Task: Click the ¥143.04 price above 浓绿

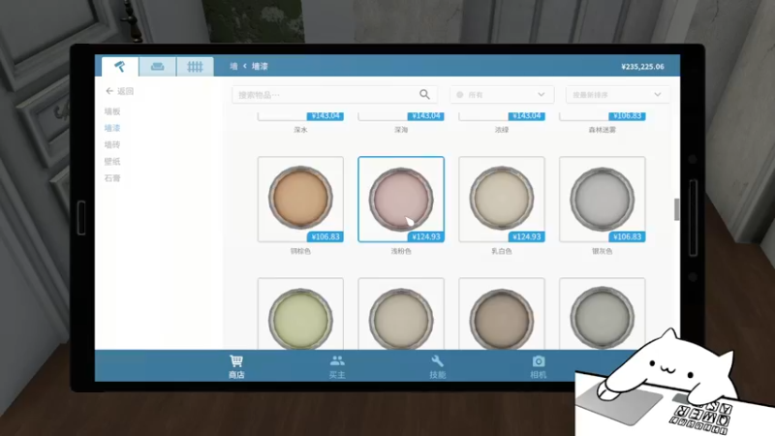Action: click(x=526, y=115)
